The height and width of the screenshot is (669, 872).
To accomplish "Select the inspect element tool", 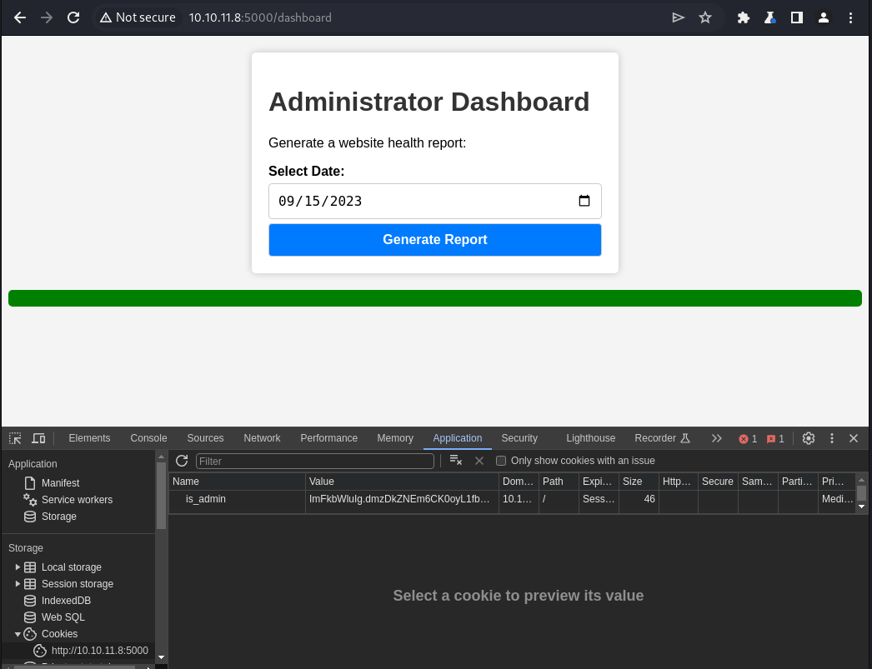I will pyautogui.click(x=14, y=437).
